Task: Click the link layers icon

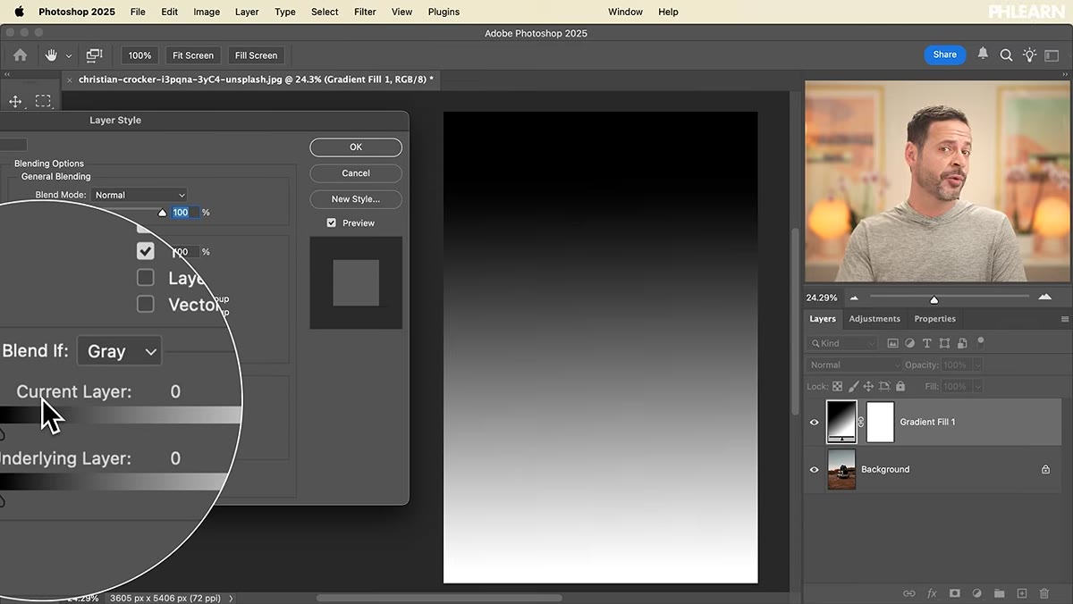Action: 909,593
